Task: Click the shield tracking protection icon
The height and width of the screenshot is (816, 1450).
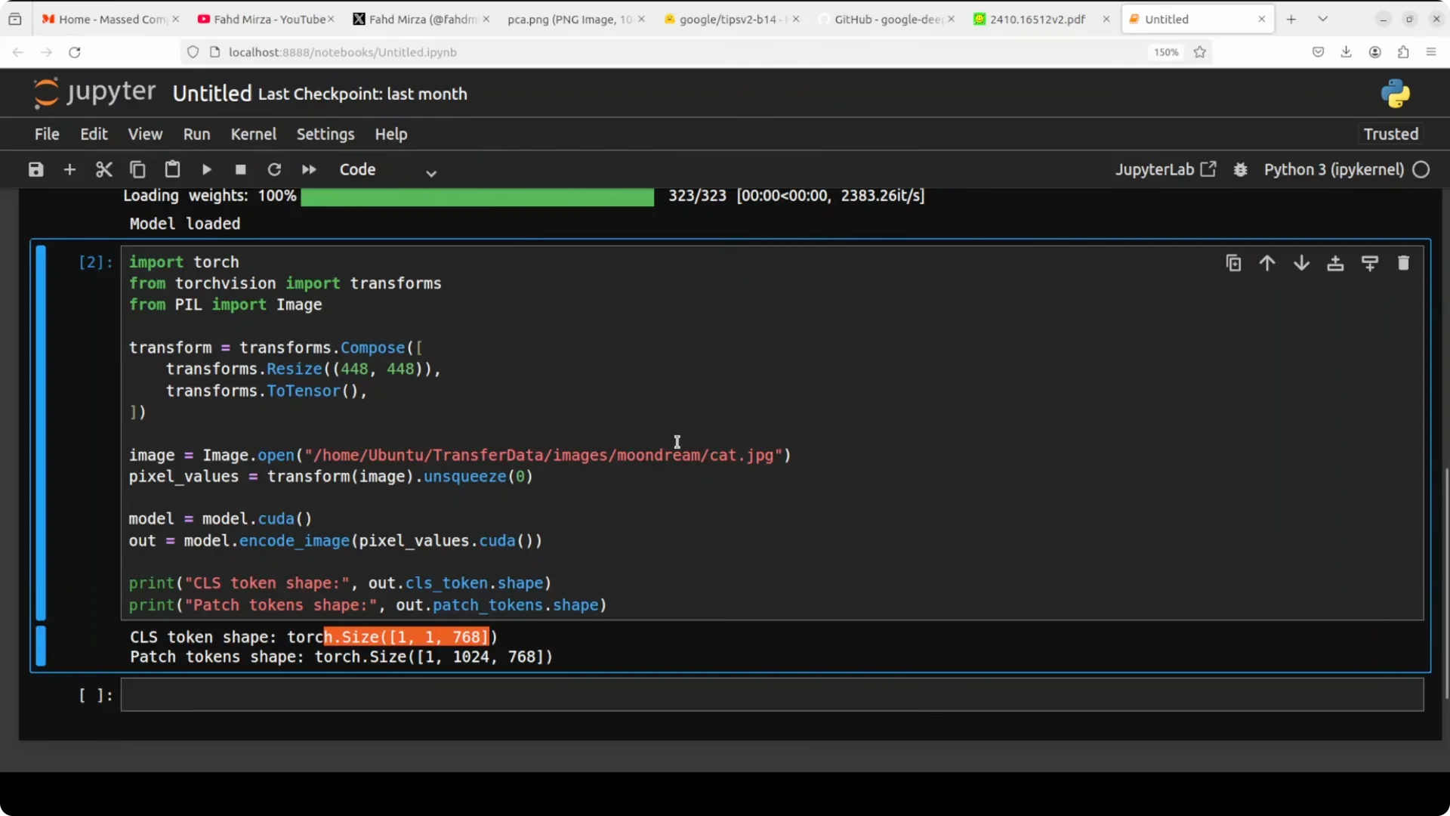Action: coord(193,52)
